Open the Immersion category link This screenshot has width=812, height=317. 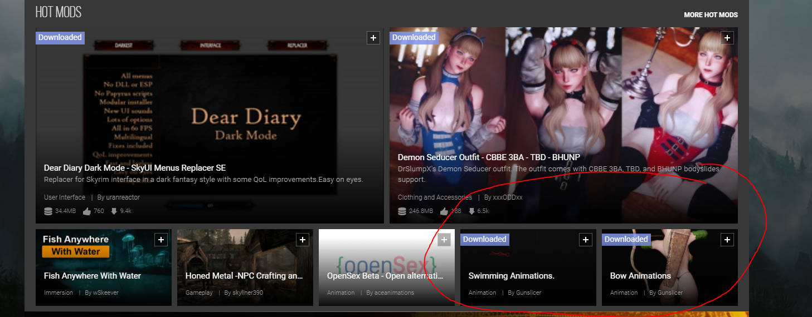click(x=59, y=293)
